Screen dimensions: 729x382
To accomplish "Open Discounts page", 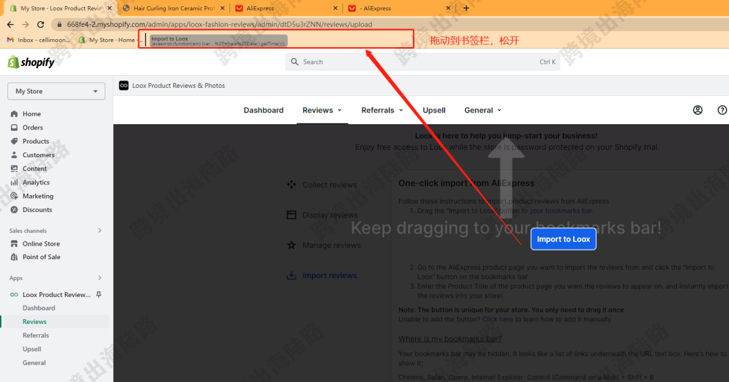I will click(x=37, y=210).
